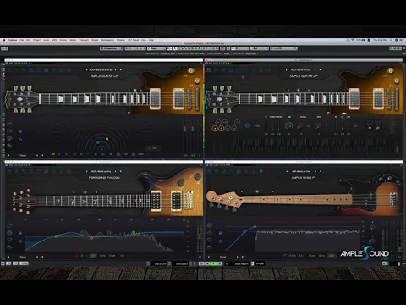Select the neck pickup on top-left Ample Guitar LP
Viewport: 406px width, 305px height.
pyautogui.click(x=155, y=98)
